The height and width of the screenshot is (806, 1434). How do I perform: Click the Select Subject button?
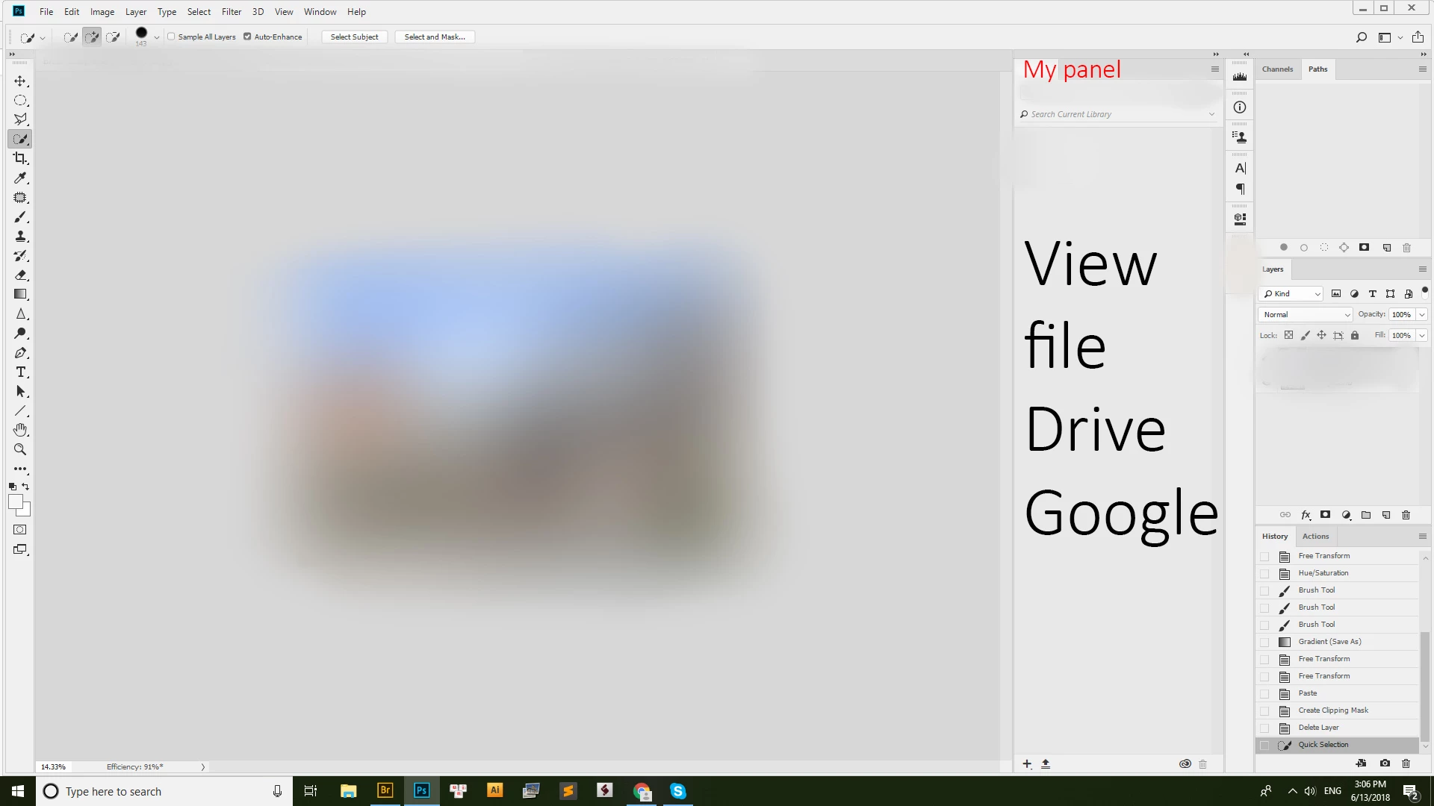coord(354,37)
